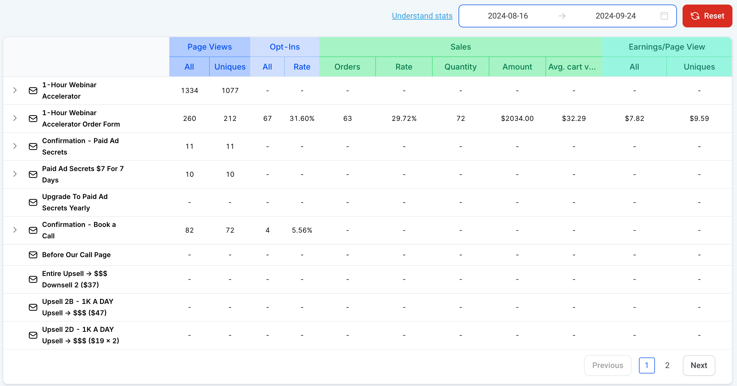Click the Sales Amount column header
Screen dimensions: 737x386
[517, 67]
